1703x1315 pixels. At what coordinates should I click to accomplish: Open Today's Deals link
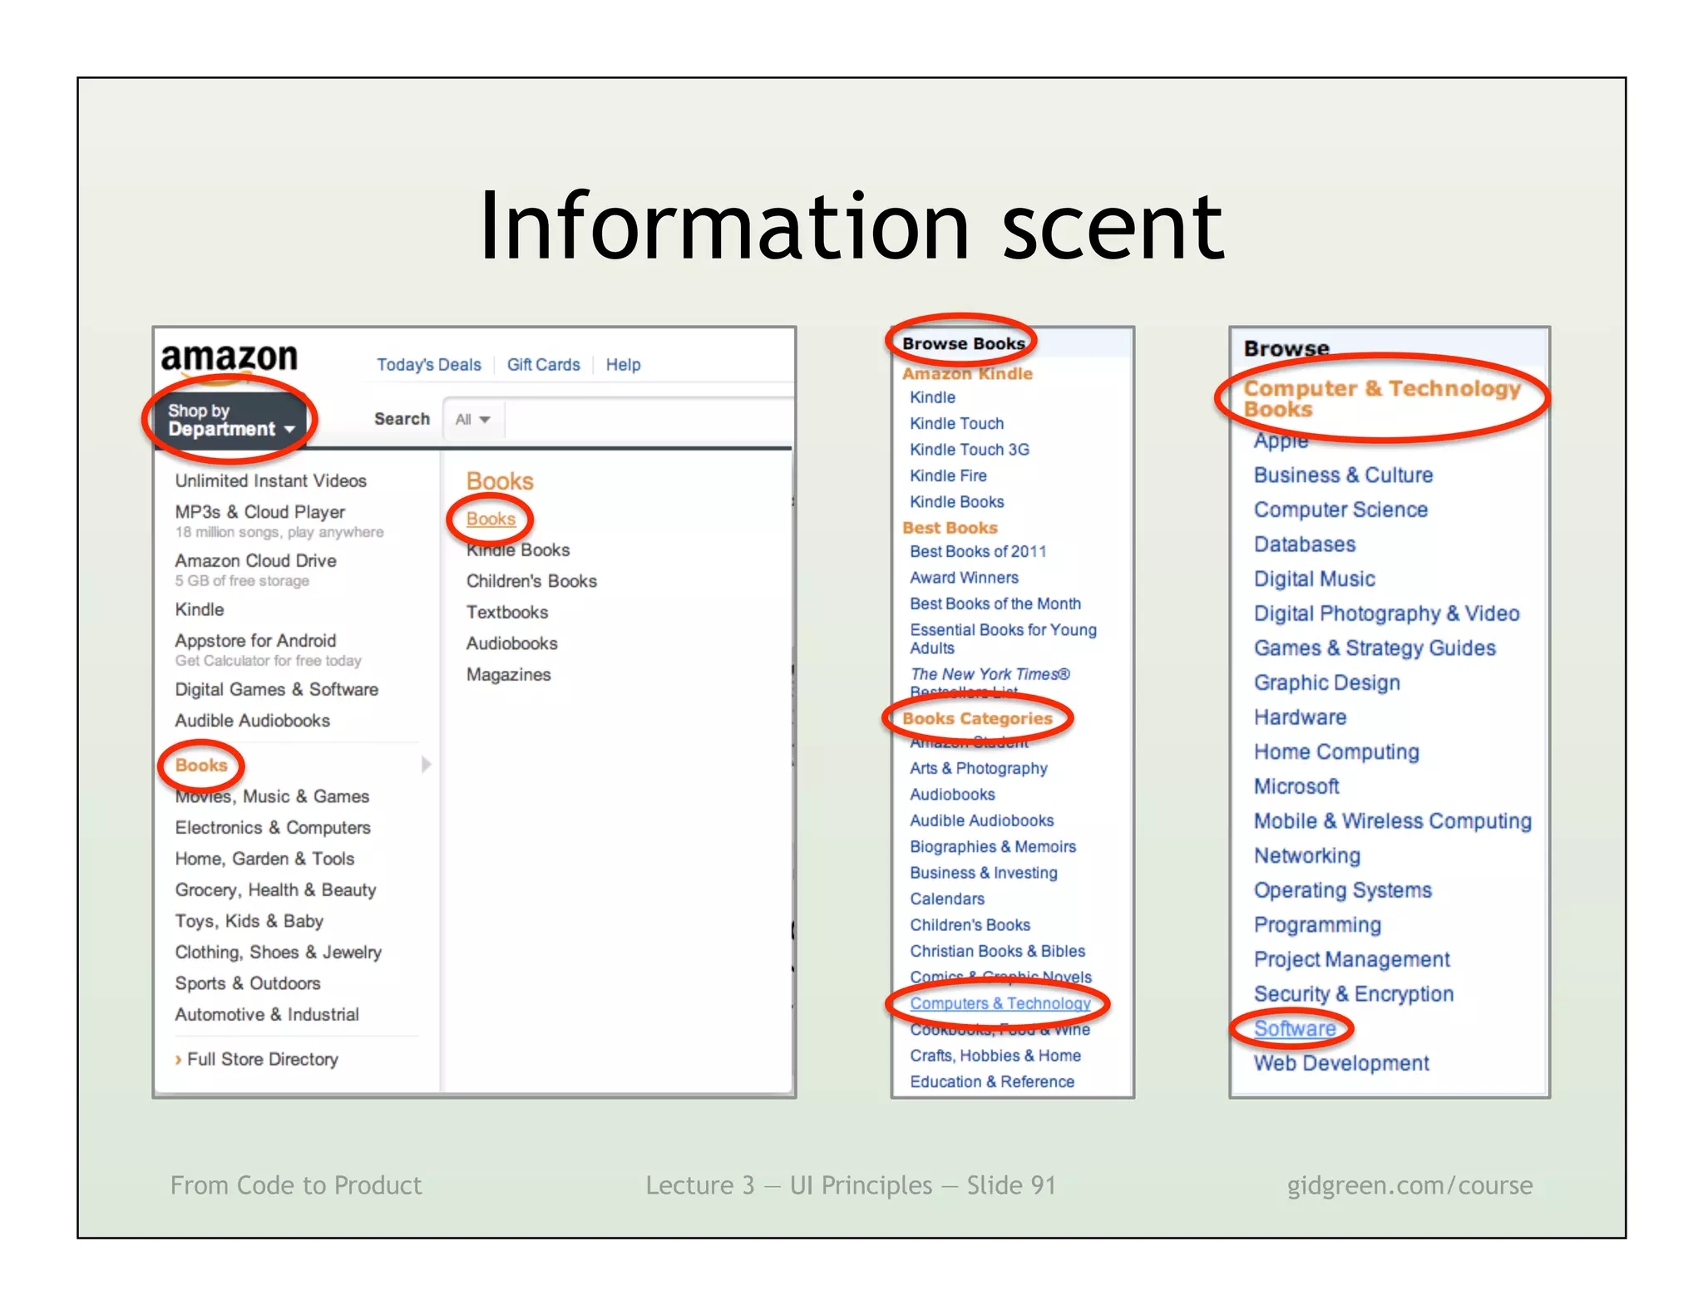(x=429, y=364)
